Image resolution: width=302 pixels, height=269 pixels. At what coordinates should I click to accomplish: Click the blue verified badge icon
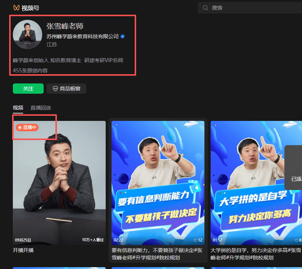(123, 36)
